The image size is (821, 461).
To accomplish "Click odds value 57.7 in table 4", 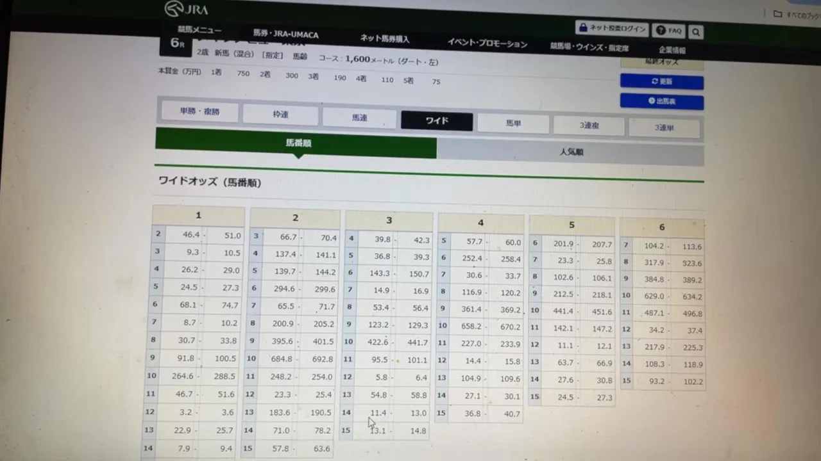I will pos(474,241).
